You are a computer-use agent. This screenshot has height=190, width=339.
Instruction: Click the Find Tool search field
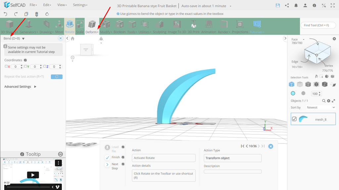(x=318, y=25)
